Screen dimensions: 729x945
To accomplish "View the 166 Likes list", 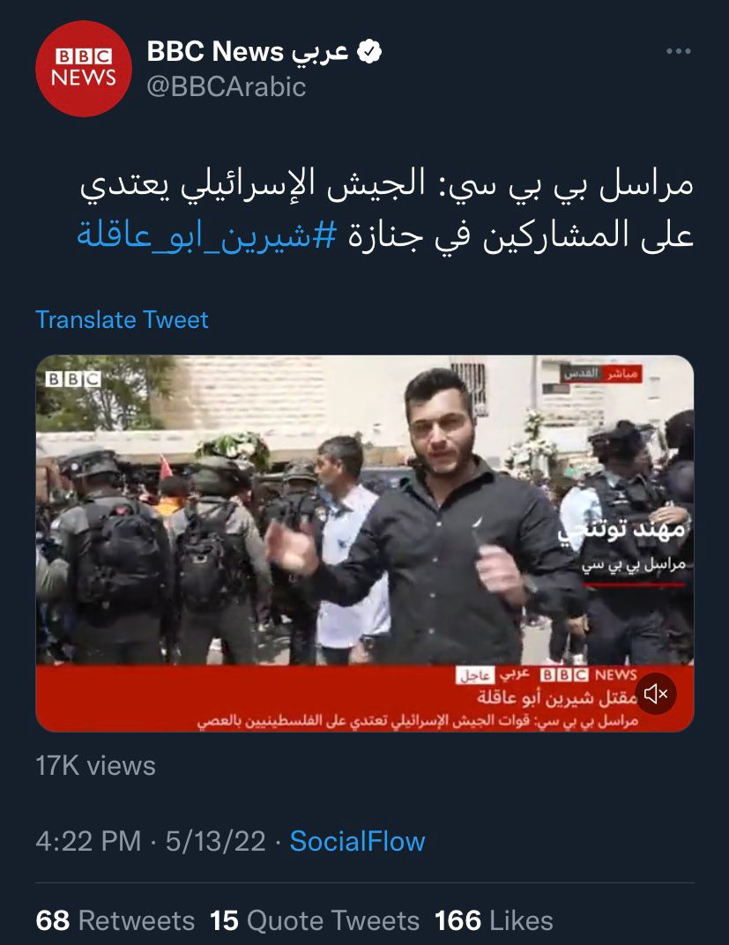I will click(494, 921).
